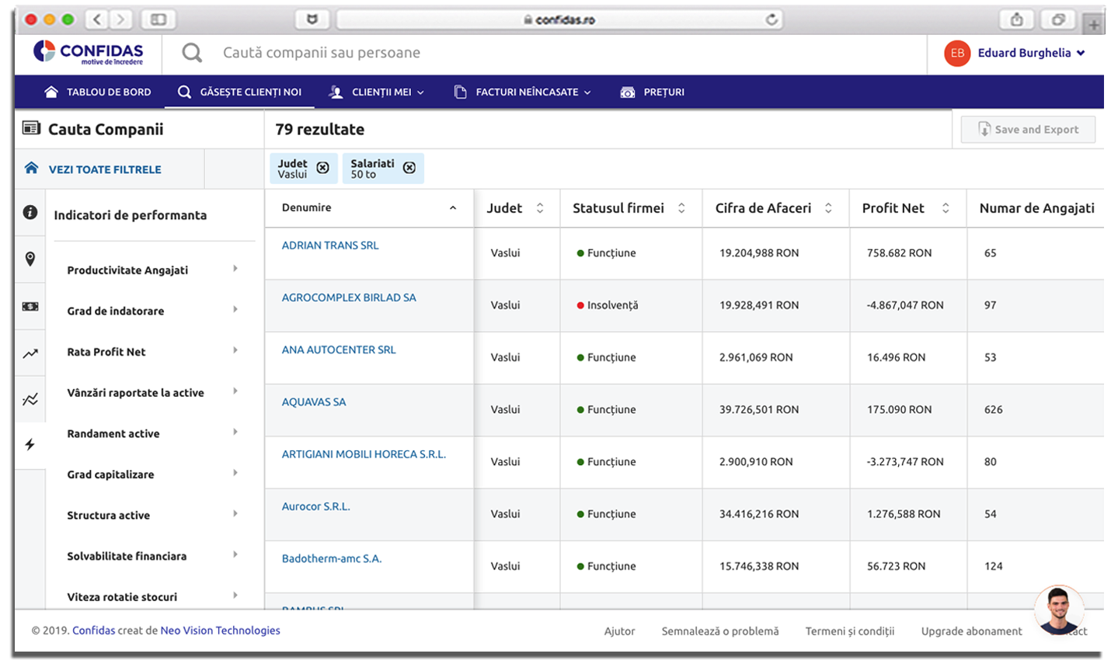1118x664 pixels.
Task: Click the browser shield privacy icon
Action: click(312, 19)
